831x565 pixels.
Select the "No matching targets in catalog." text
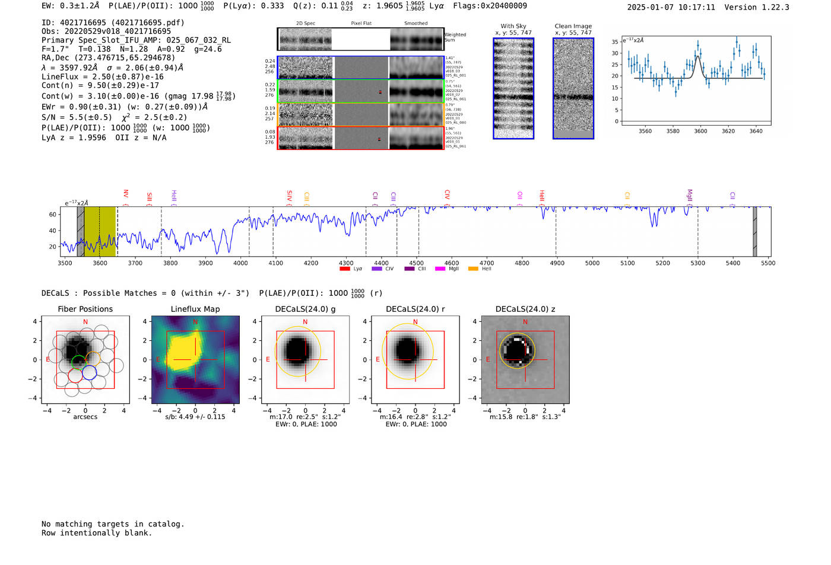point(113,524)
